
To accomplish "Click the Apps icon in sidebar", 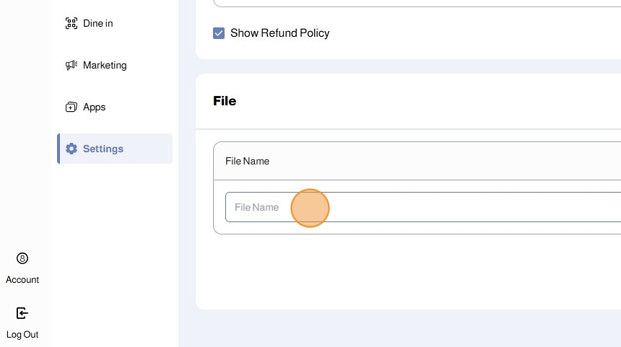I will [x=71, y=107].
